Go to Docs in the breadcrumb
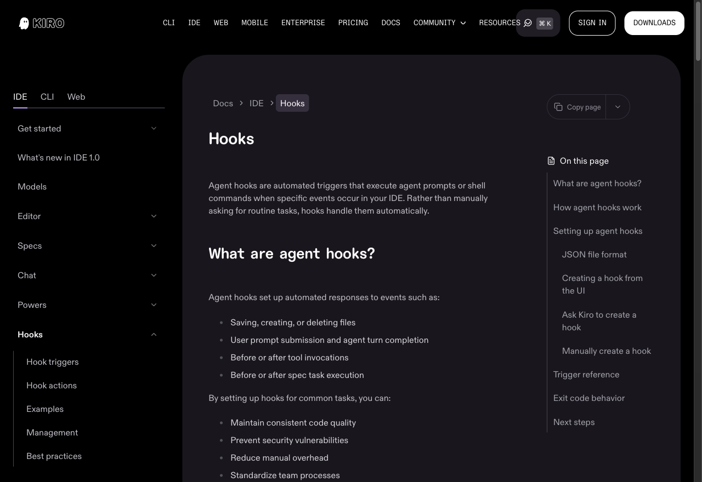Viewport: 702px width, 482px height. (x=223, y=104)
